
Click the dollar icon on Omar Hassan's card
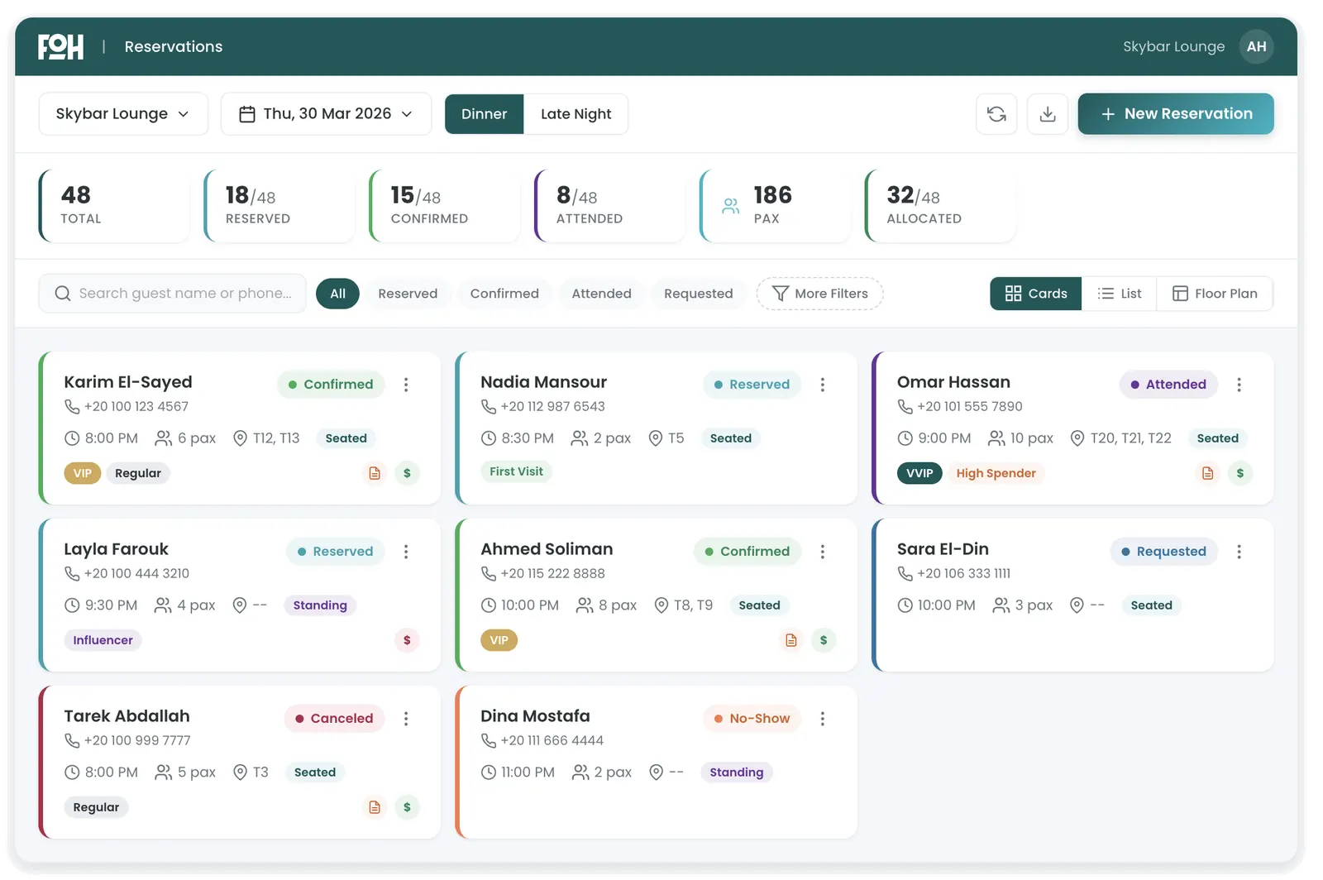[1240, 473]
